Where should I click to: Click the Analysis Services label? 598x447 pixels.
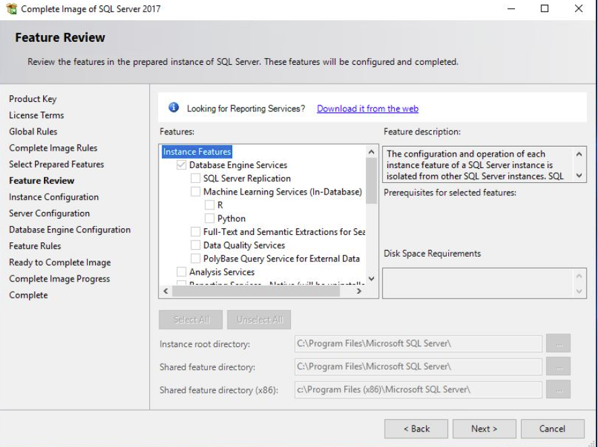point(221,272)
